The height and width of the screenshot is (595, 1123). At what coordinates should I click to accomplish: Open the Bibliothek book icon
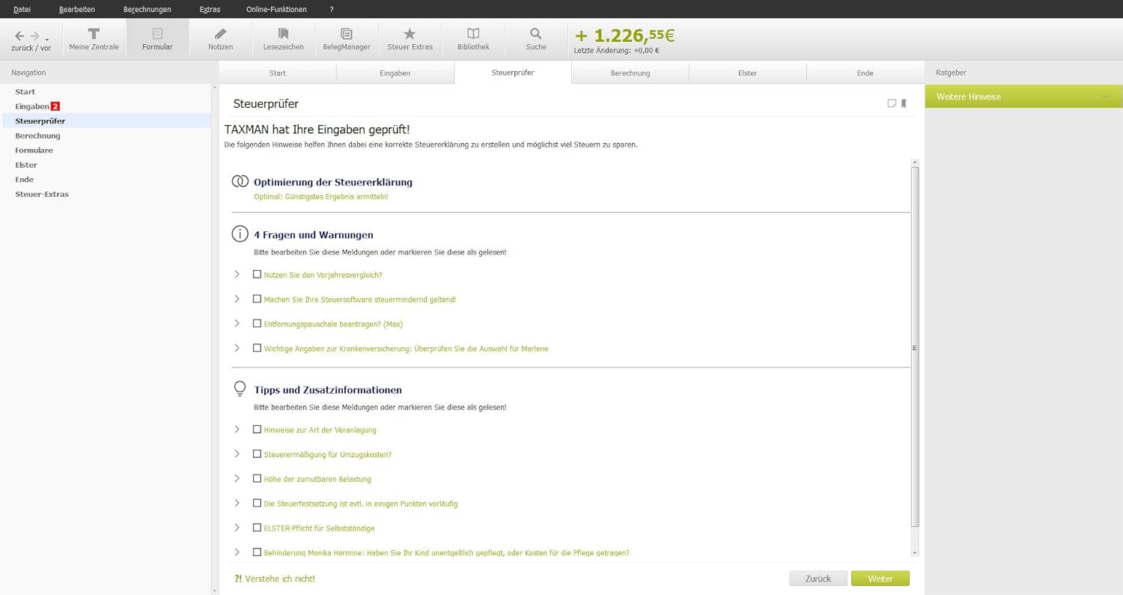coord(473,34)
